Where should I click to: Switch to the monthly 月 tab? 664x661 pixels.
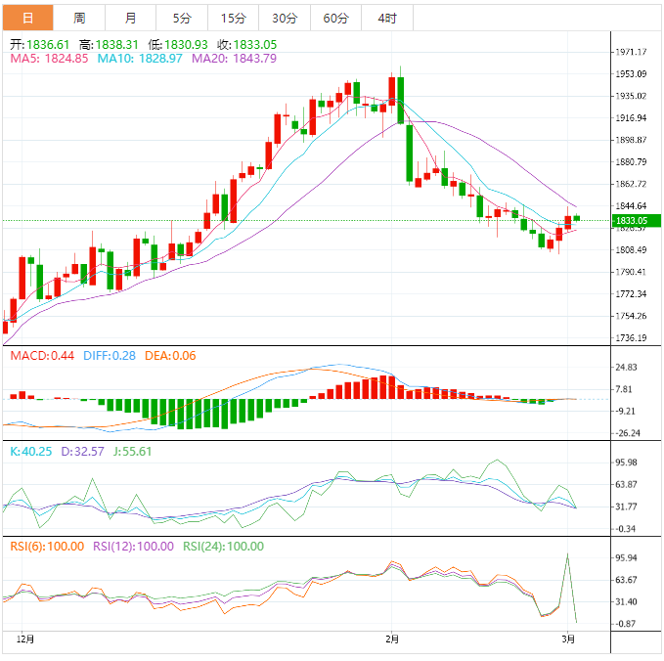pos(130,19)
